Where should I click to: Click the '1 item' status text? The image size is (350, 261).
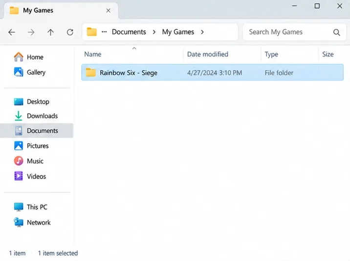point(17,253)
